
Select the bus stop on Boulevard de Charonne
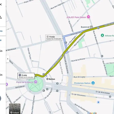pos(66,43)
